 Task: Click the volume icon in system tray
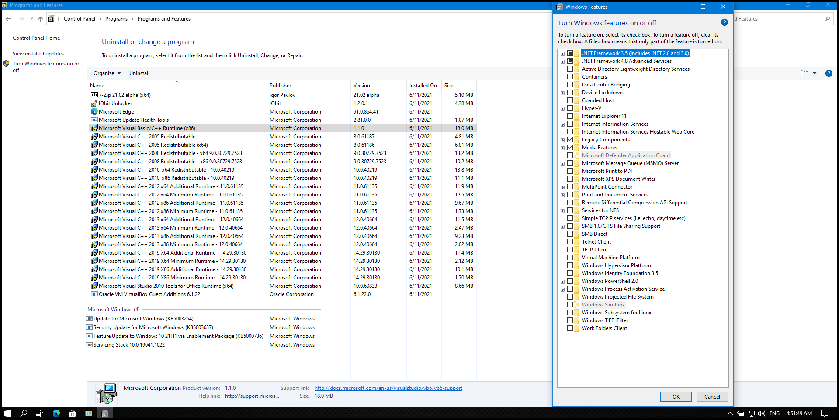click(x=761, y=413)
